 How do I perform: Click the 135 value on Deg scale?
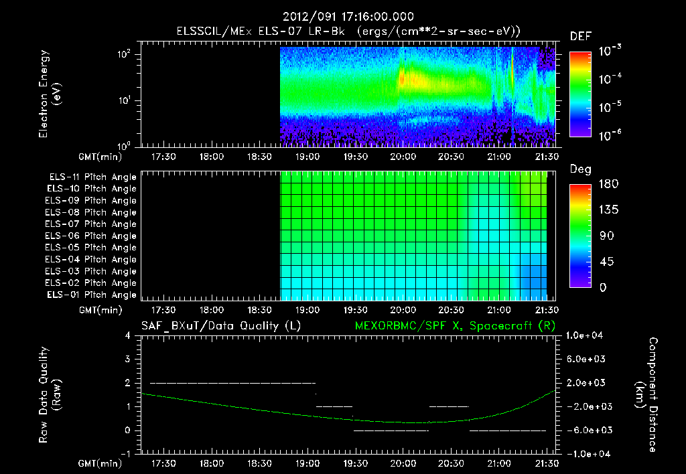tap(609, 210)
